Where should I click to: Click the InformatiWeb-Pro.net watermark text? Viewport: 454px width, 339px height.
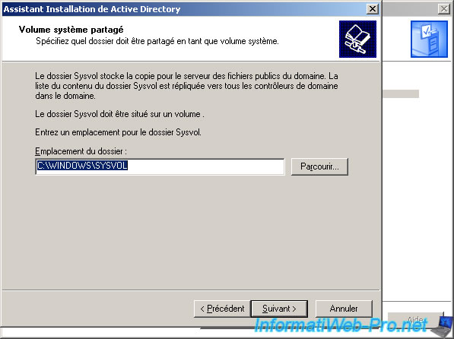341,325
